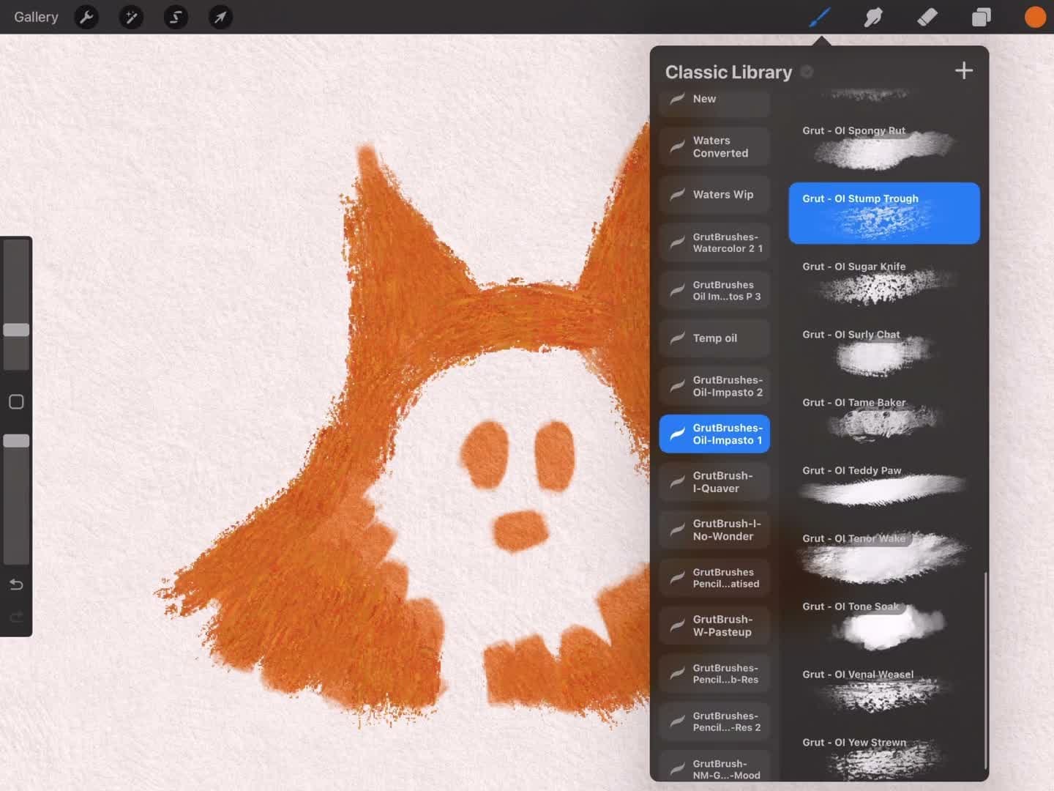Choose the Grut - OI Sugar Knife brush

[883, 281]
